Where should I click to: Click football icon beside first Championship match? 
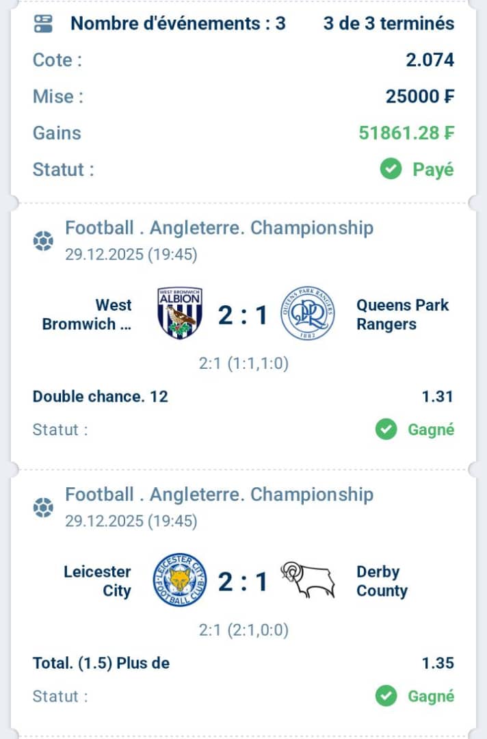pyautogui.click(x=43, y=241)
